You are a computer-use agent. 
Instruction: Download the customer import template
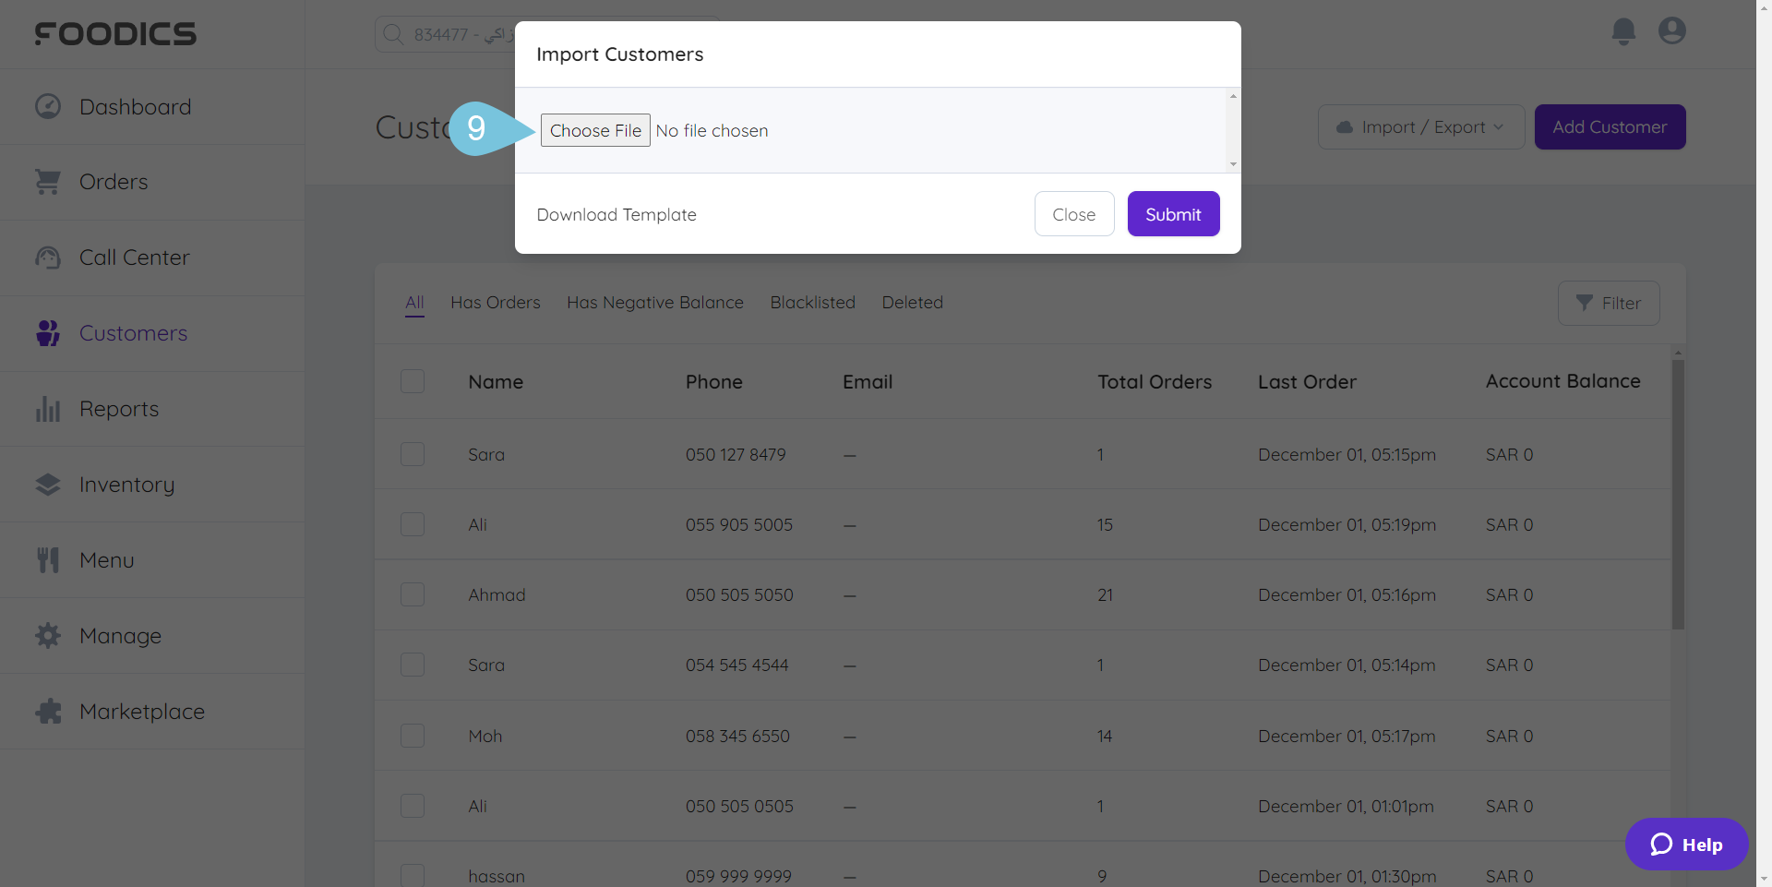click(617, 214)
